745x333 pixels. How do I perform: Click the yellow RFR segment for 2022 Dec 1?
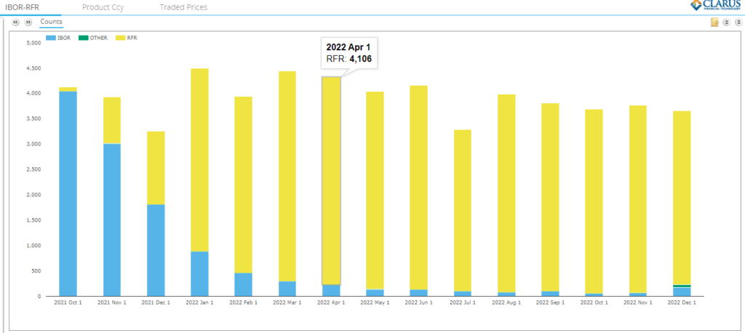pos(682,198)
